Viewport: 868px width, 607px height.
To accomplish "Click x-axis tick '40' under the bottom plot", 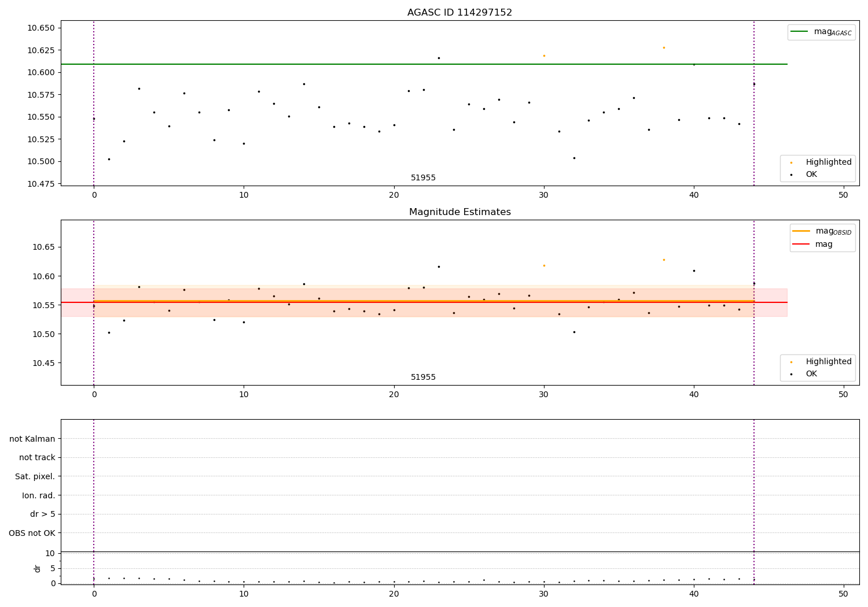I will [694, 594].
